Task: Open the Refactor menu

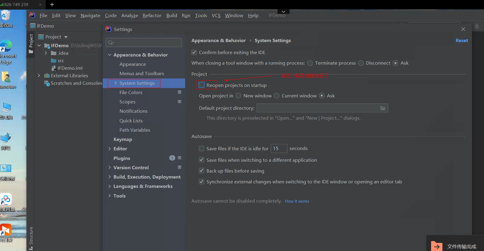Action: (x=152, y=15)
